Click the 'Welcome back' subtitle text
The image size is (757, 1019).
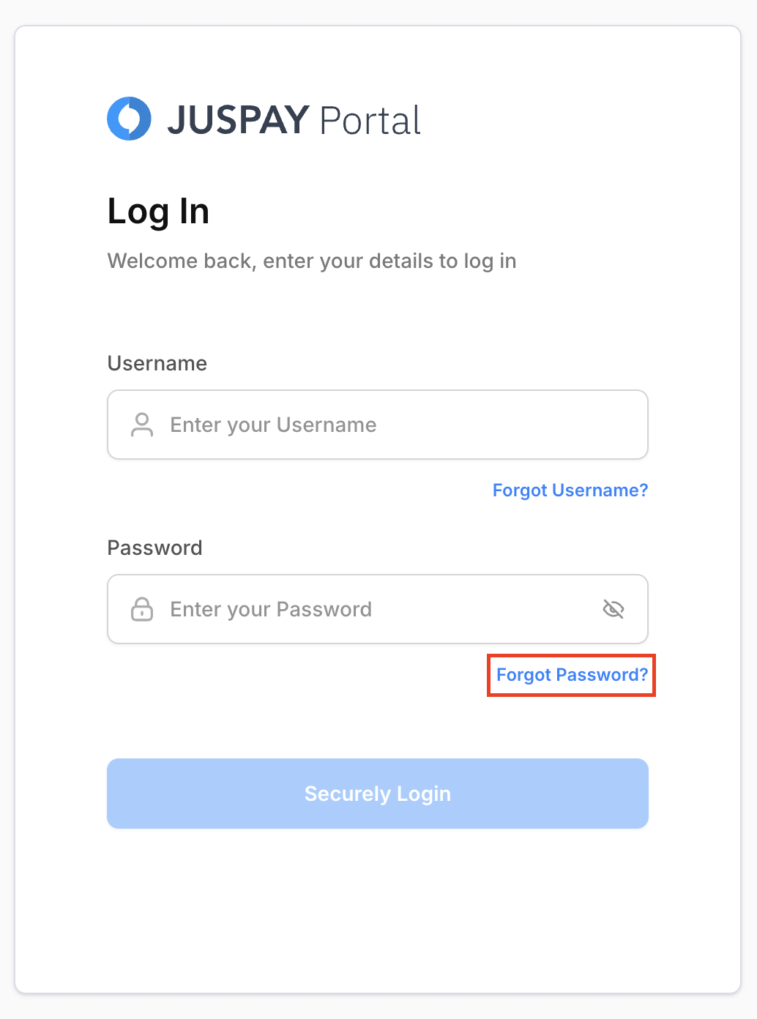(x=312, y=261)
